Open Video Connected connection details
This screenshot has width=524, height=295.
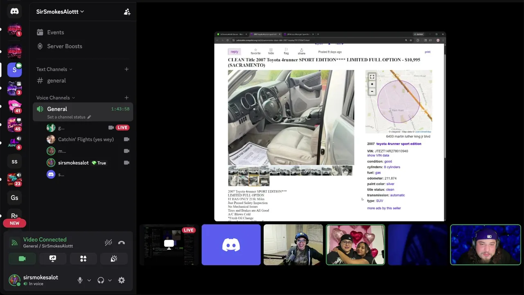tap(45, 240)
